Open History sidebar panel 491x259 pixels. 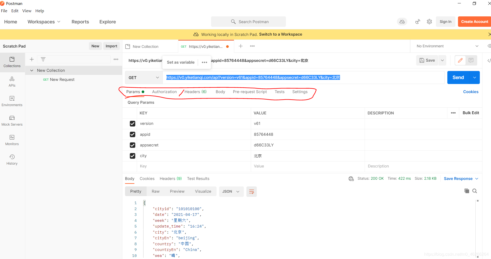click(x=12, y=160)
